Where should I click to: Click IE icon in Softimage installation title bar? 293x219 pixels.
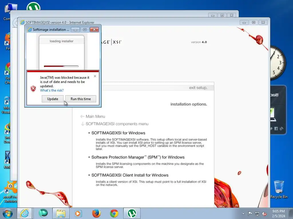point(29,30)
